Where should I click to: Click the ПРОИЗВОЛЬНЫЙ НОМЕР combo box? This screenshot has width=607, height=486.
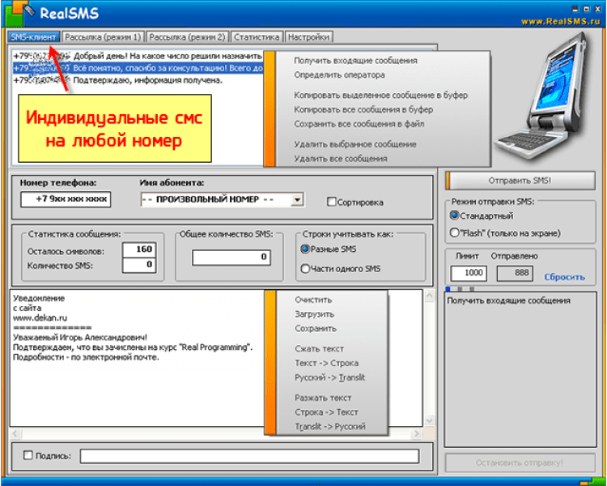pos(222,199)
